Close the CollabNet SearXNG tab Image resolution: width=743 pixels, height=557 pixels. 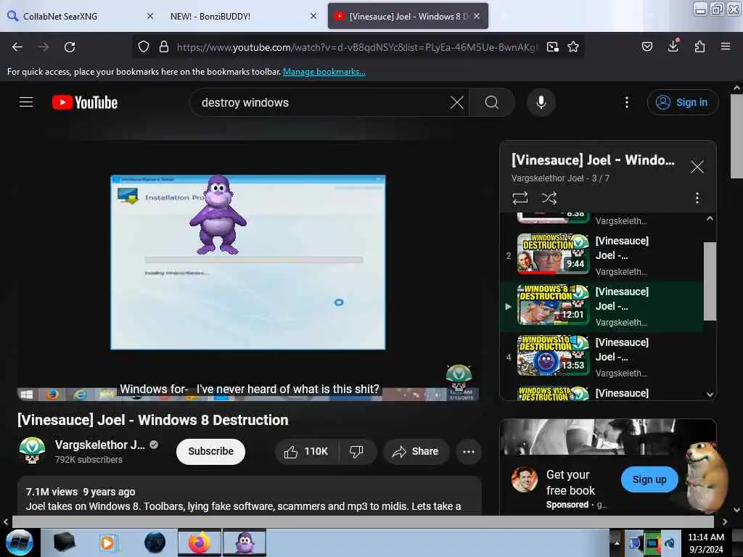coord(150,16)
